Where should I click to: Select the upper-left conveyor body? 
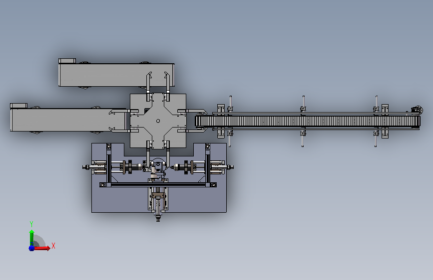pos(116,75)
